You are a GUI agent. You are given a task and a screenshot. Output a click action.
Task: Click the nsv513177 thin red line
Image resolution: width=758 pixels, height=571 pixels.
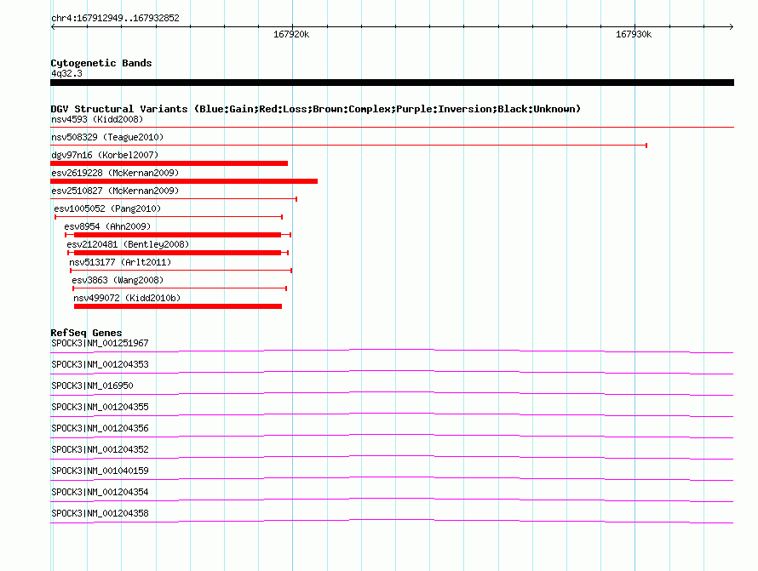pos(181,271)
